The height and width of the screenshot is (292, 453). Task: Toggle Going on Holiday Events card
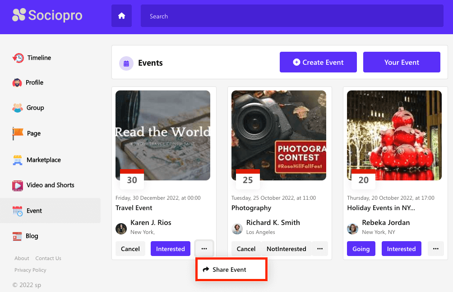pyautogui.click(x=361, y=249)
